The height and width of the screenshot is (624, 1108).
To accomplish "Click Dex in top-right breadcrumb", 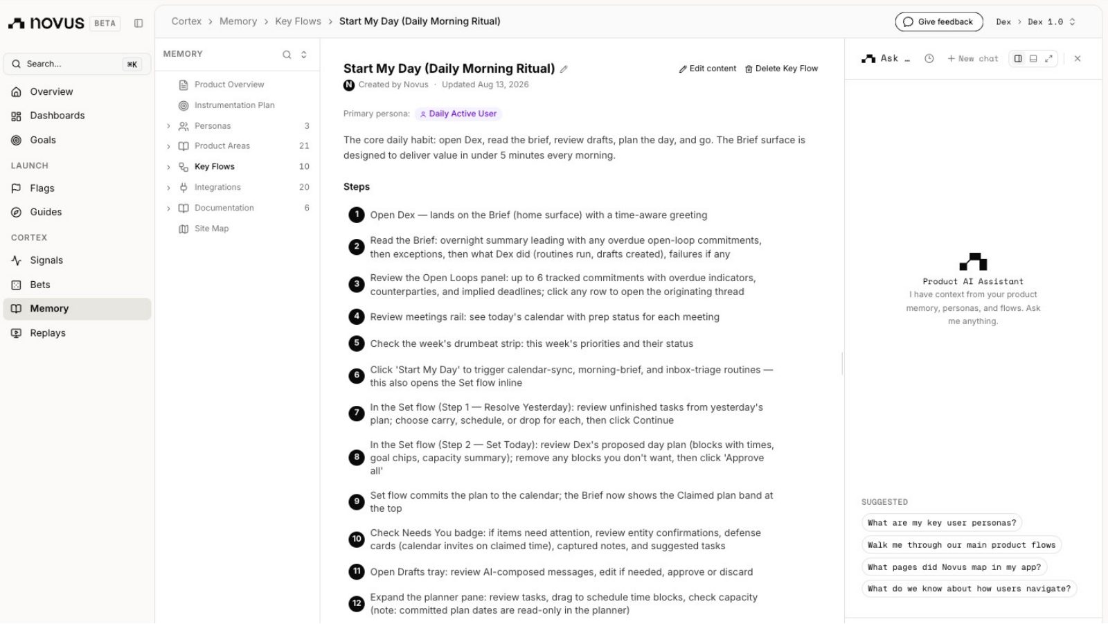I will pyautogui.click(x=1003, y=22).
